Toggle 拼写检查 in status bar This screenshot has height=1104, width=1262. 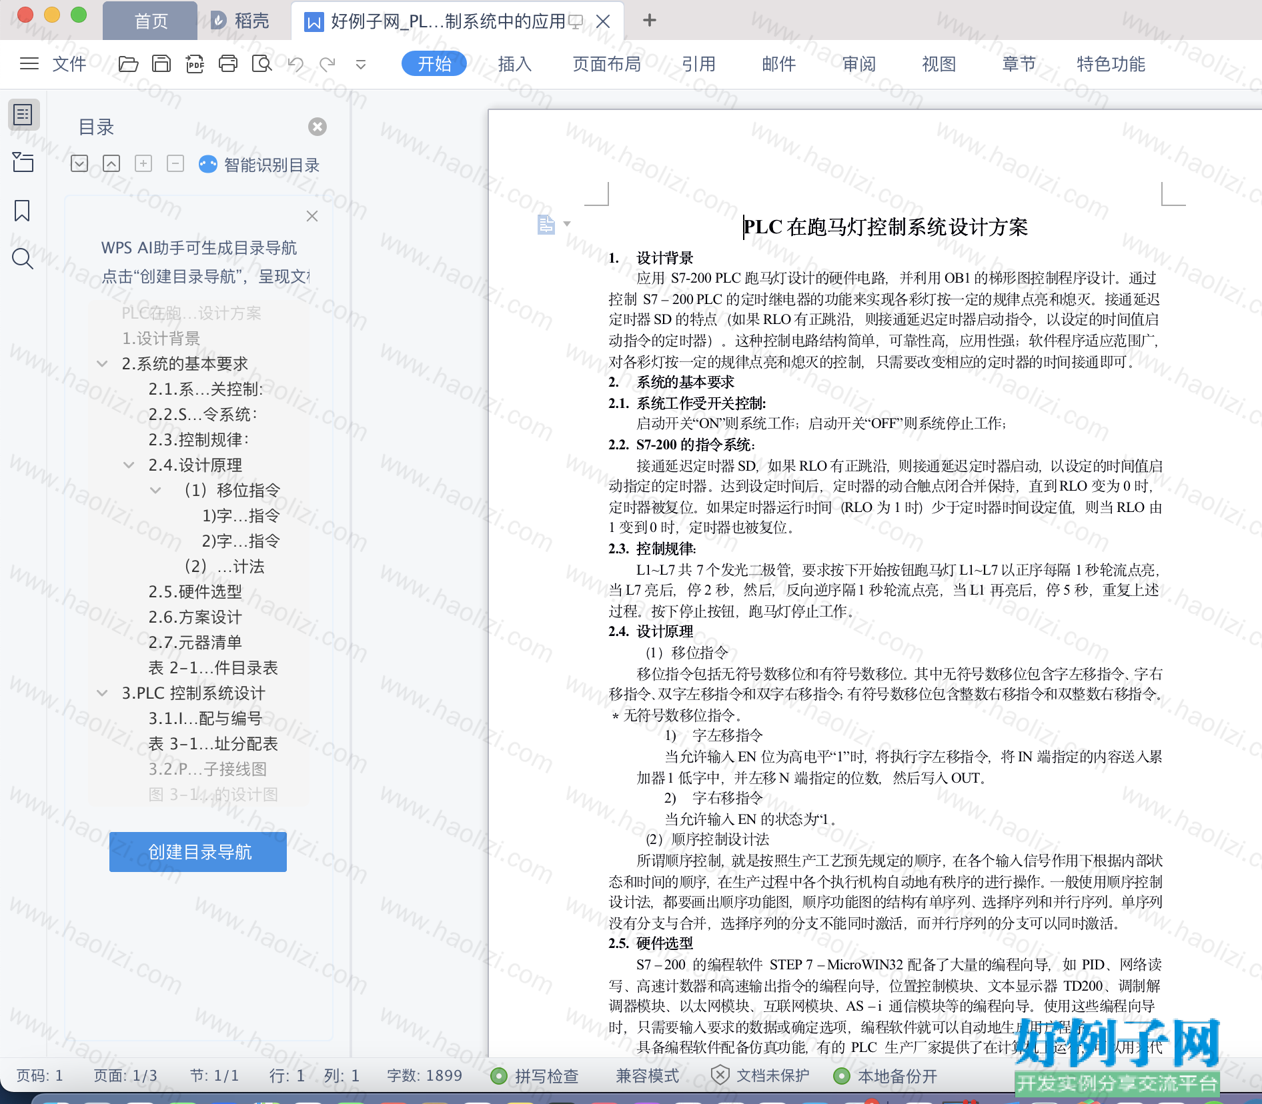pyautogui.click(x=534, y=1076)
